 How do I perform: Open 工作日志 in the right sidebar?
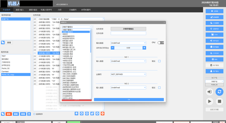tap(214, 53)
